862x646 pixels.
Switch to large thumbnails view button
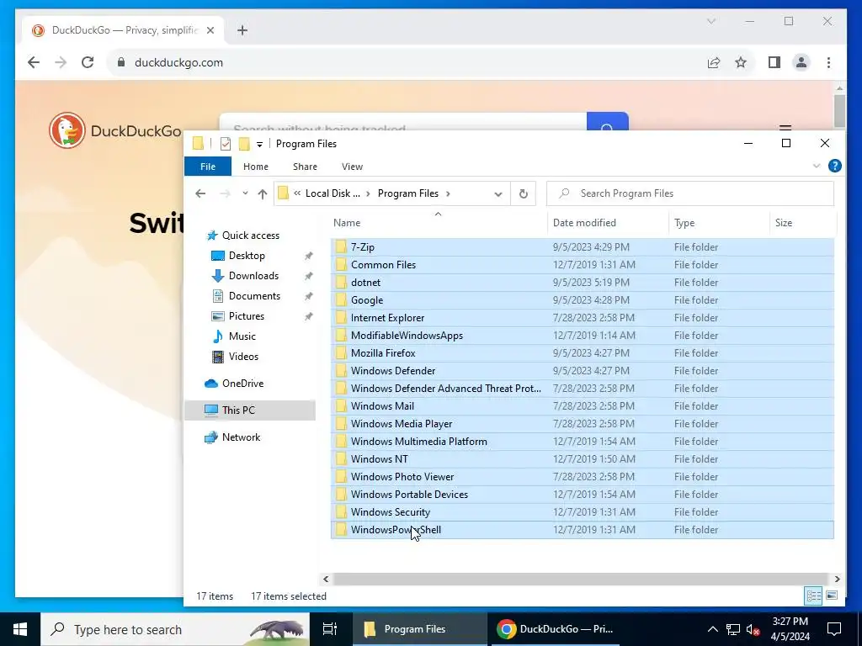click(x=832, y=596)
